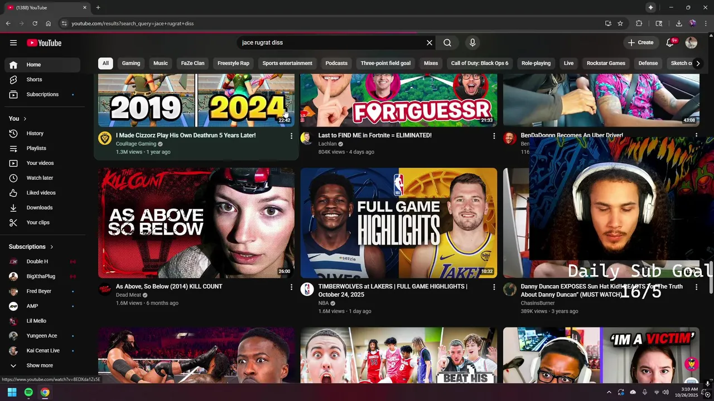Open Subscriptions in sidebar
This screenshot has height=401, width=714.
tap(42, 95)
